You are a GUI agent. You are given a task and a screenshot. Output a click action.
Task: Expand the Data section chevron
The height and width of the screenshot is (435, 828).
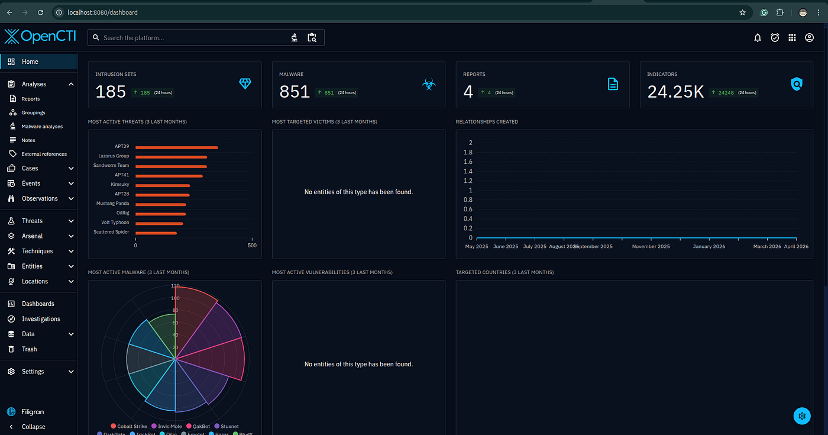(71, 334)
